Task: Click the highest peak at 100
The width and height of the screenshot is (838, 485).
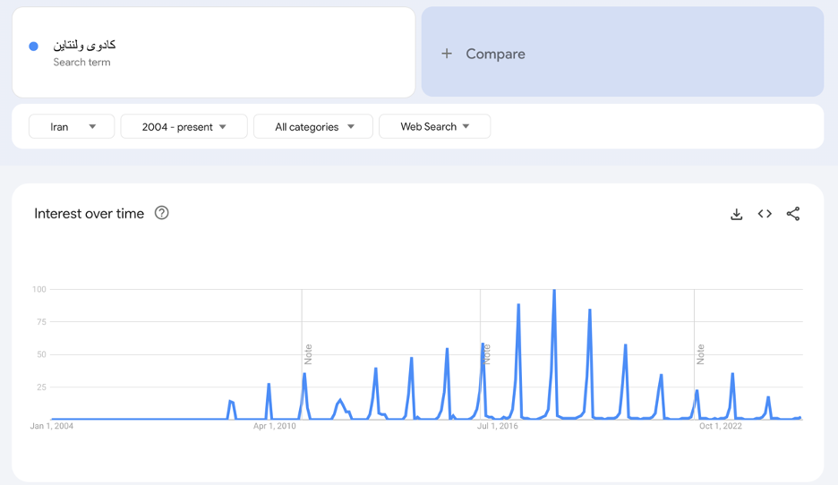Action: tap(554, 291)
